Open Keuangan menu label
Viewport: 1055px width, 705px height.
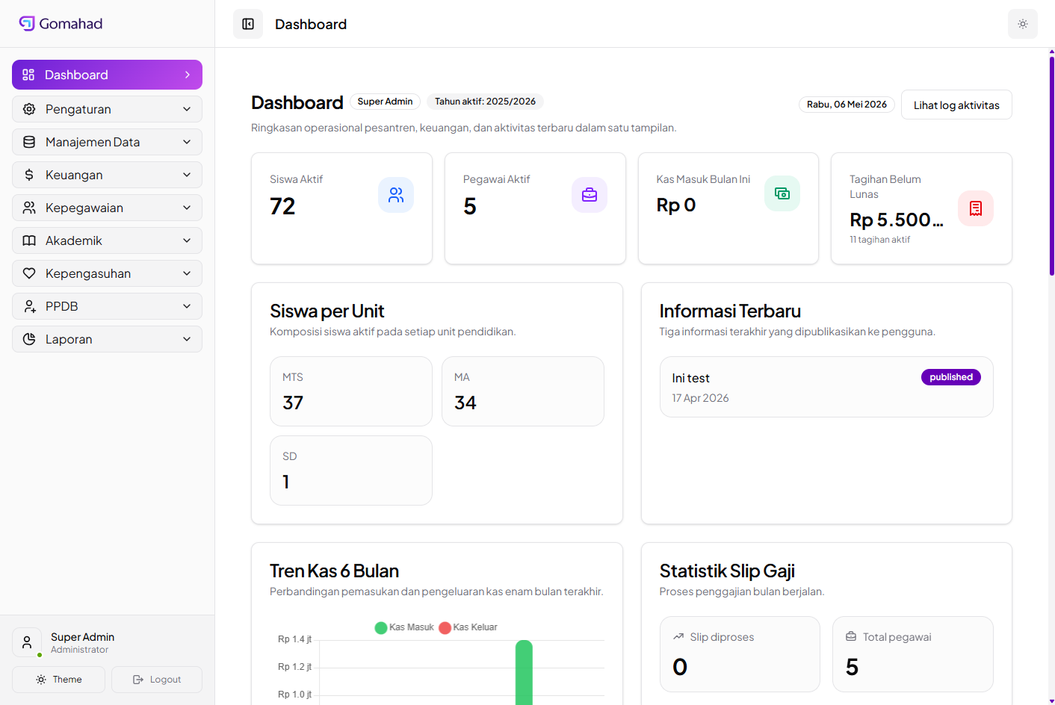[x=74, y=175]
